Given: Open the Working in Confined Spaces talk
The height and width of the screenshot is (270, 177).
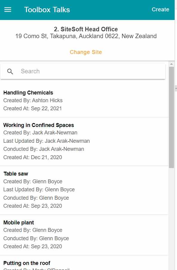Looking at the screenshot, I should tap(84, 142).
